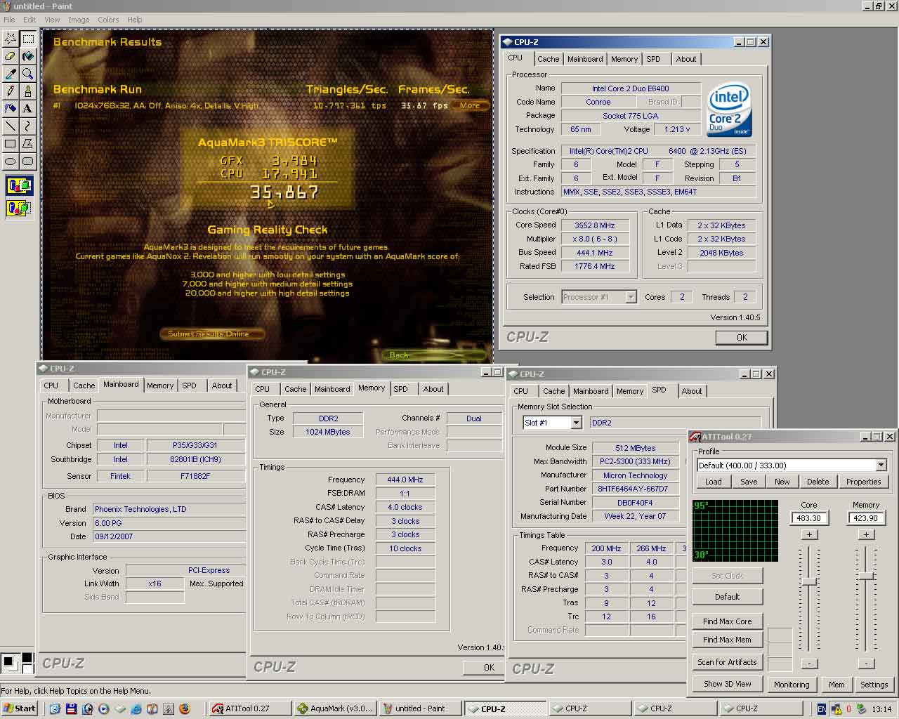Switch to SPD tab in top CPU-Z window
Viewport: 899px width, 719px height.
[653, 60]
